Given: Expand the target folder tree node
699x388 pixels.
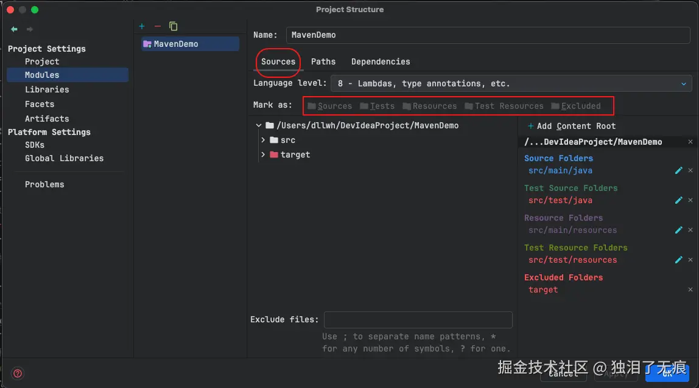Looking at the screenshot, I should click(263, 154).
